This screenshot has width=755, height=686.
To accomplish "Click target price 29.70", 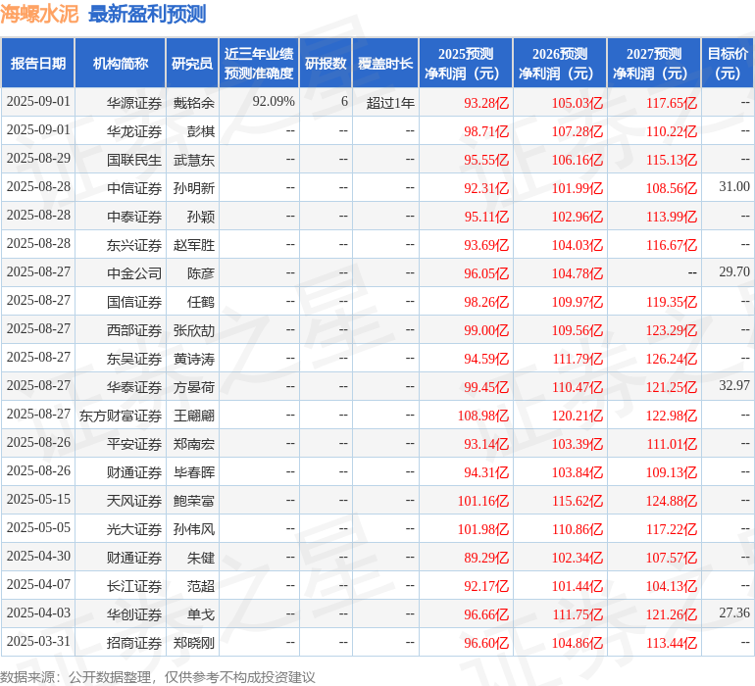I will (x=734, y=272).
